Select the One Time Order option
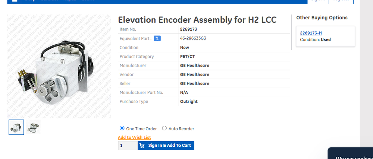 point(122,128)
